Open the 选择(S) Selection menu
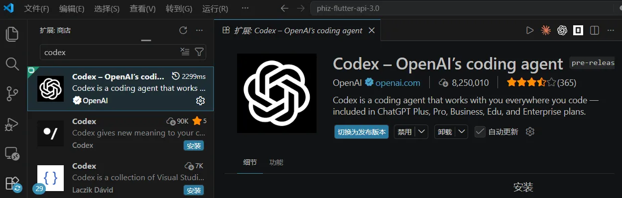622x198 pixels. click(107, 8)
